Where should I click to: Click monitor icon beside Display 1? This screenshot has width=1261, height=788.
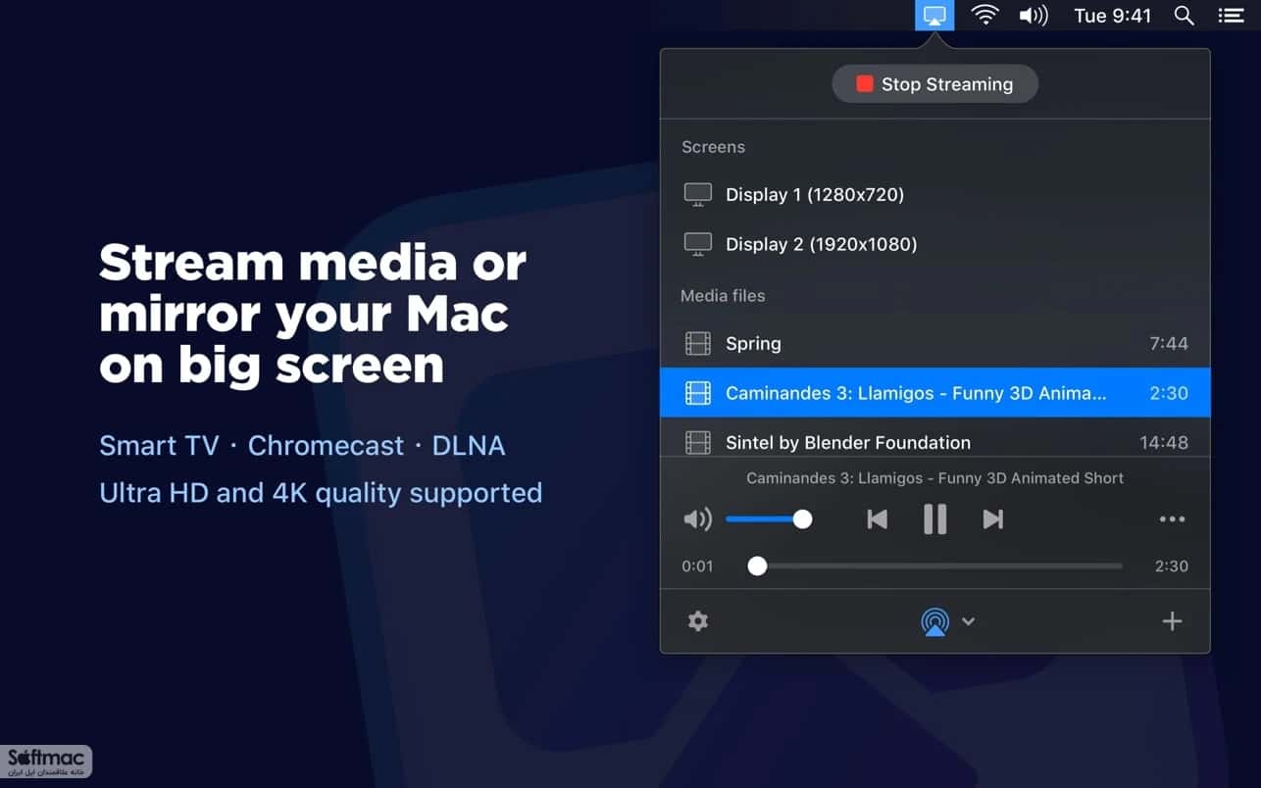(697, 195)
